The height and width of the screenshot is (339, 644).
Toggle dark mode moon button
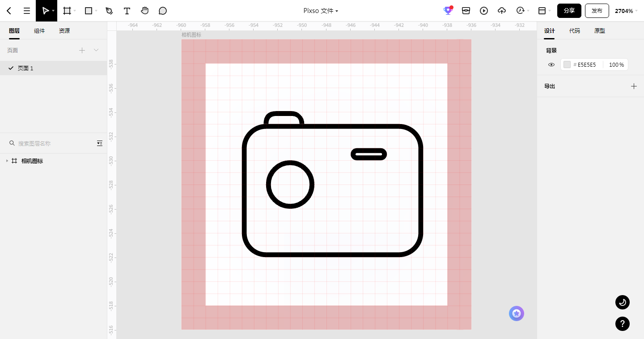coord(623,303)
